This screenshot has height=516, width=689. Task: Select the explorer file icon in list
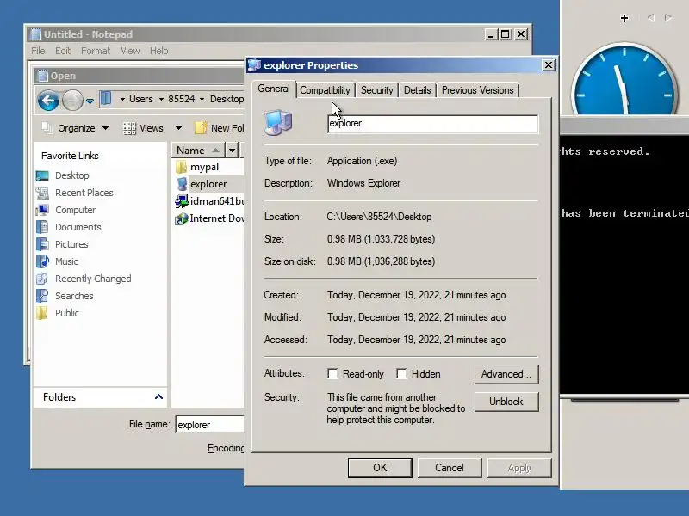click(182, 184)
